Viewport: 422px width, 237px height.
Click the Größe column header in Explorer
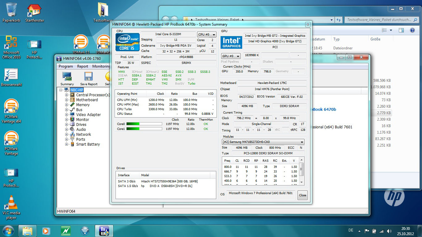point(375,39)
